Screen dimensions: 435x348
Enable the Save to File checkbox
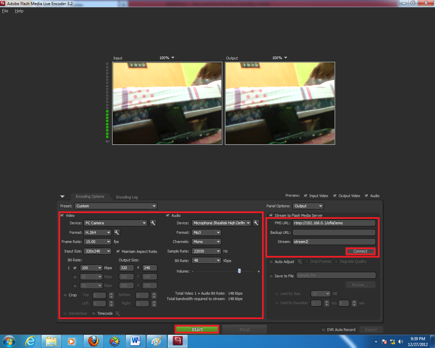[271, 276]
